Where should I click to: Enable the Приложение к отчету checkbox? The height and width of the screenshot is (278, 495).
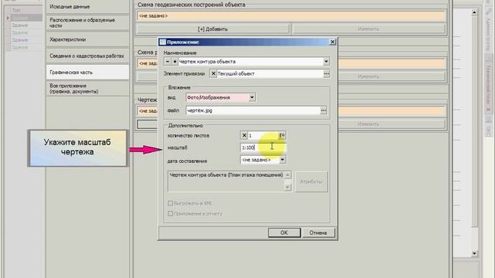[170, 214]
